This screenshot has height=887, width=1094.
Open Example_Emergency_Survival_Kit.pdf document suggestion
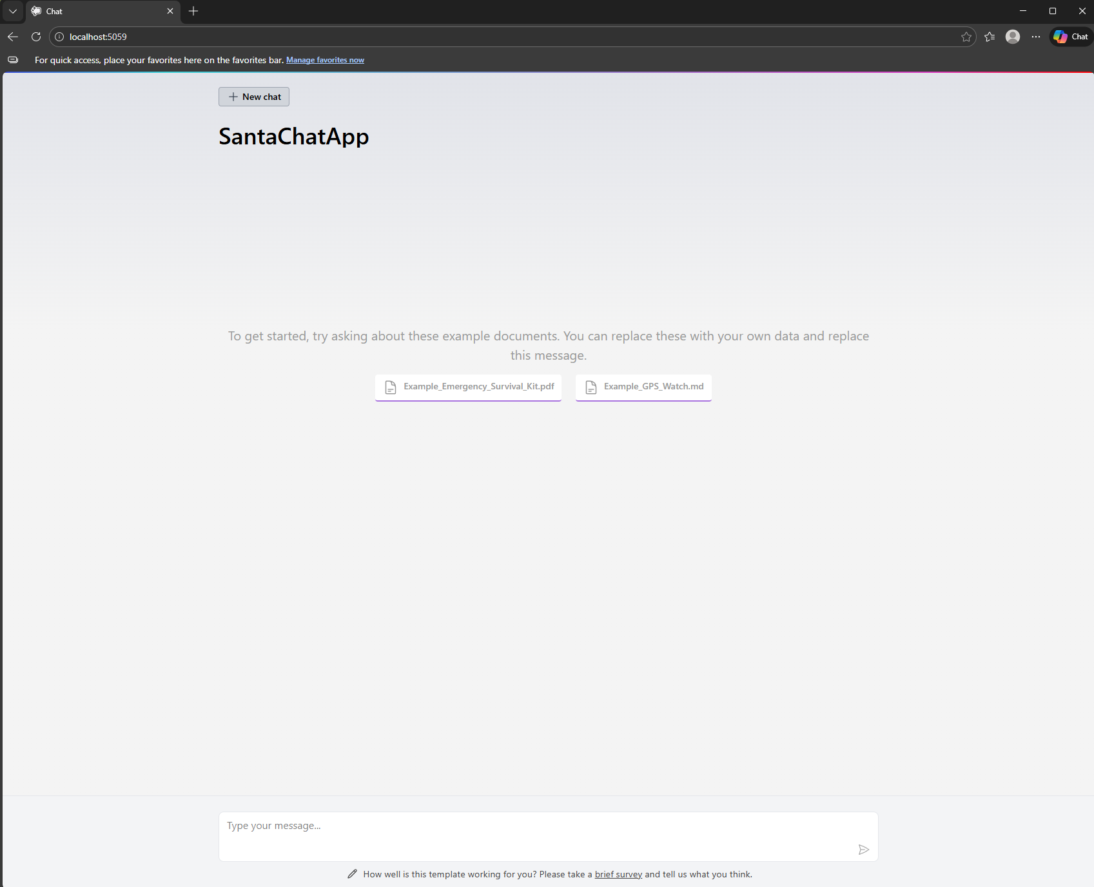[x=468, y=387]
